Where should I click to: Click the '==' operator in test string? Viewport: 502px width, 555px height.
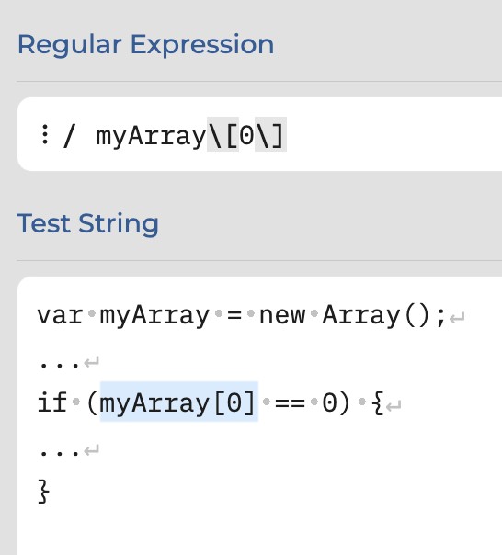pos(290,402)
